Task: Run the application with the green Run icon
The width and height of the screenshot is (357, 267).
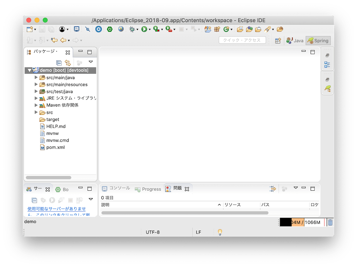Action: click(144, 29)
